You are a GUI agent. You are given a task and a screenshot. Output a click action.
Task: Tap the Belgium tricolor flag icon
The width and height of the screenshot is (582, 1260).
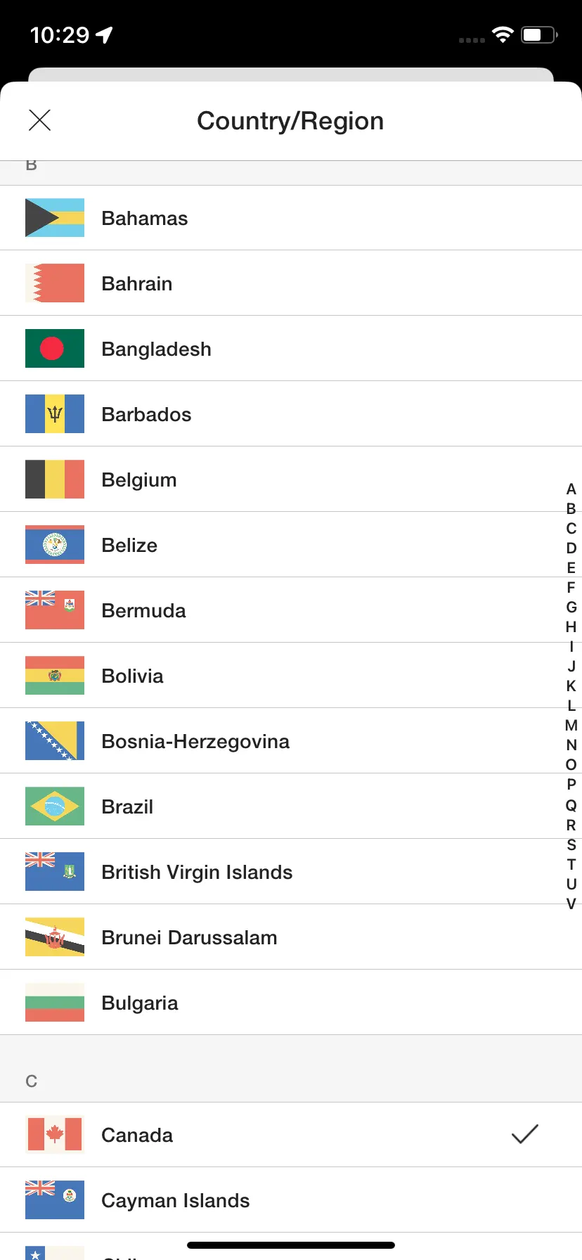(55, 480)
